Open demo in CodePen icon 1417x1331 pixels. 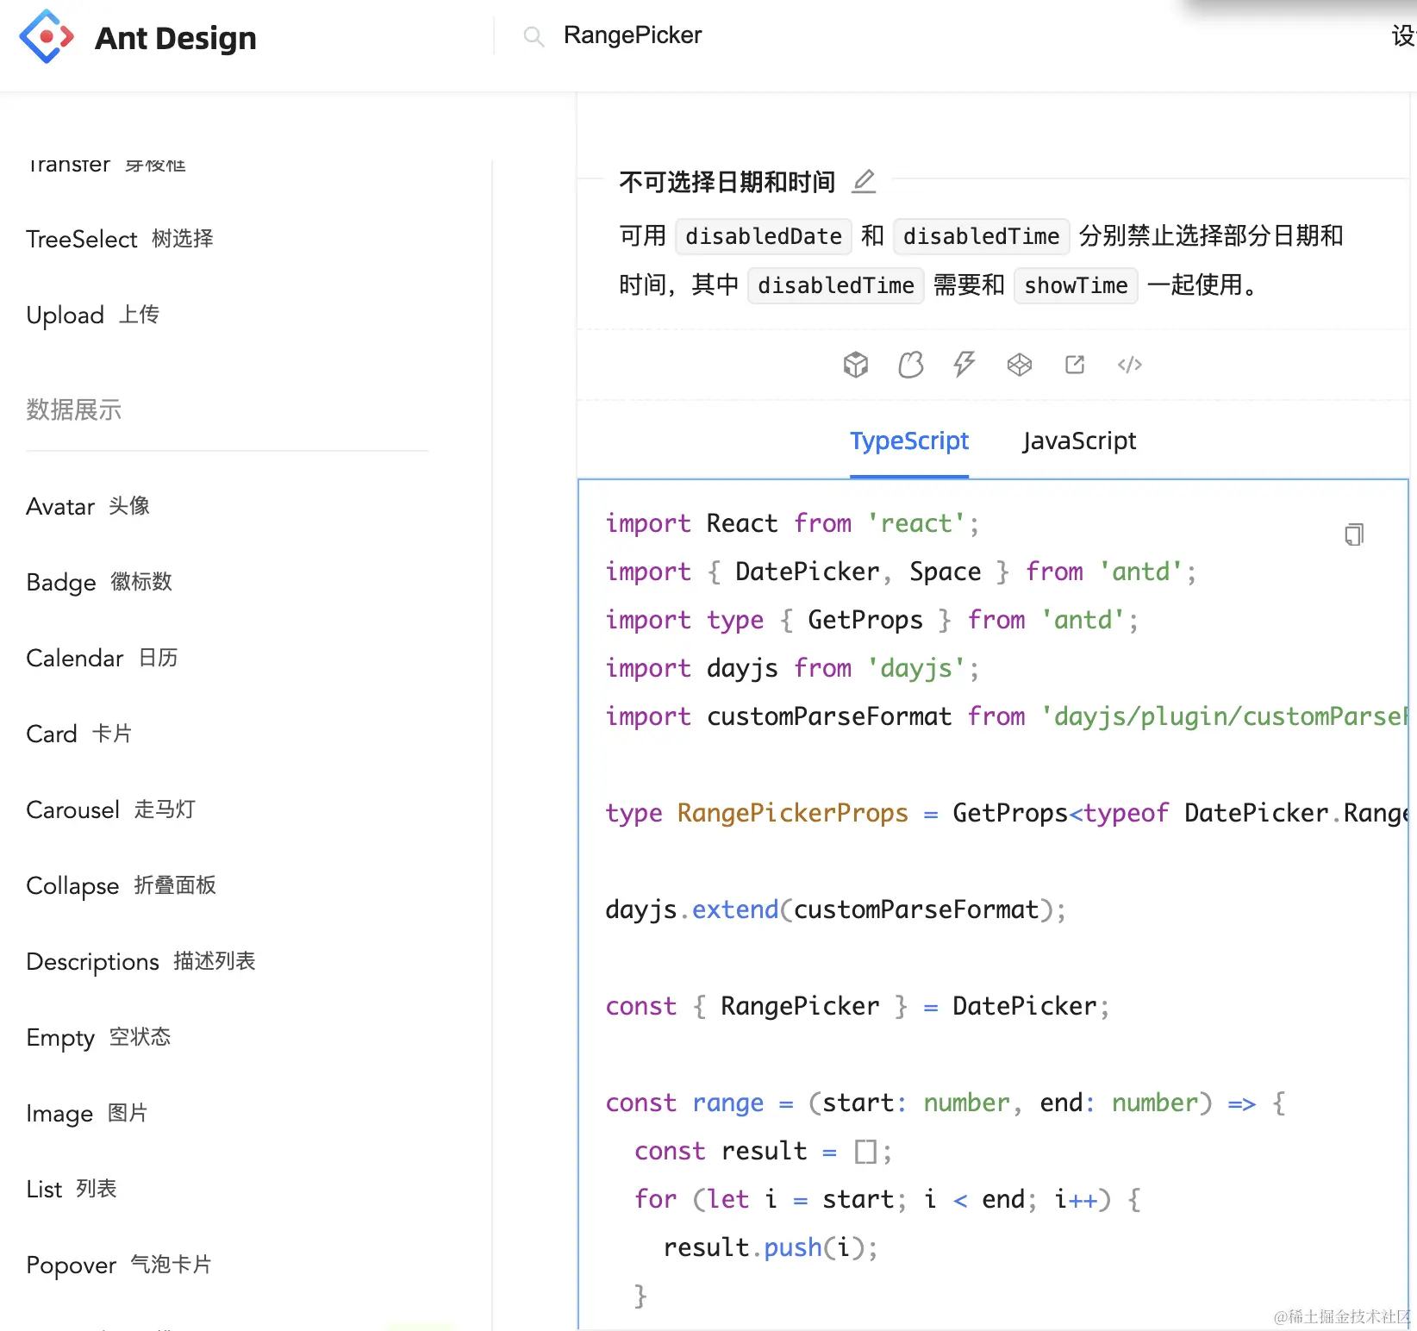pyautogui.click(x=1020, y=365)
